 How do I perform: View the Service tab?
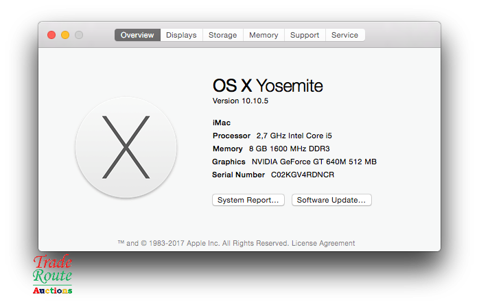pyautogui.click(x=344, y=35)
